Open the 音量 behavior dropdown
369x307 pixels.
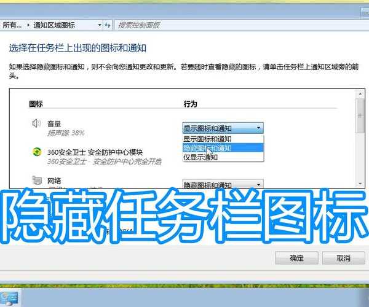click(223, 128)
